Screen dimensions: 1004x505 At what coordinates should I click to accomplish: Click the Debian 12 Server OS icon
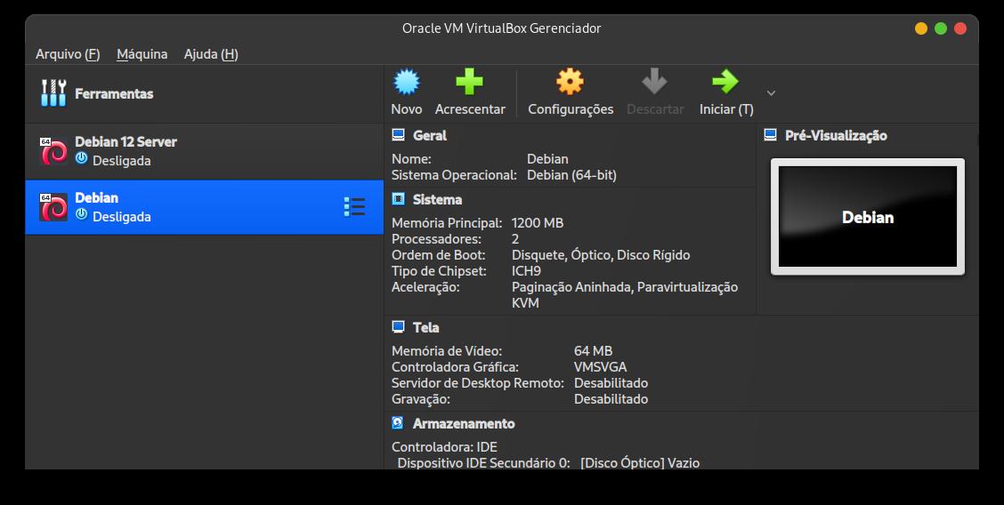[x=53, y=151]
